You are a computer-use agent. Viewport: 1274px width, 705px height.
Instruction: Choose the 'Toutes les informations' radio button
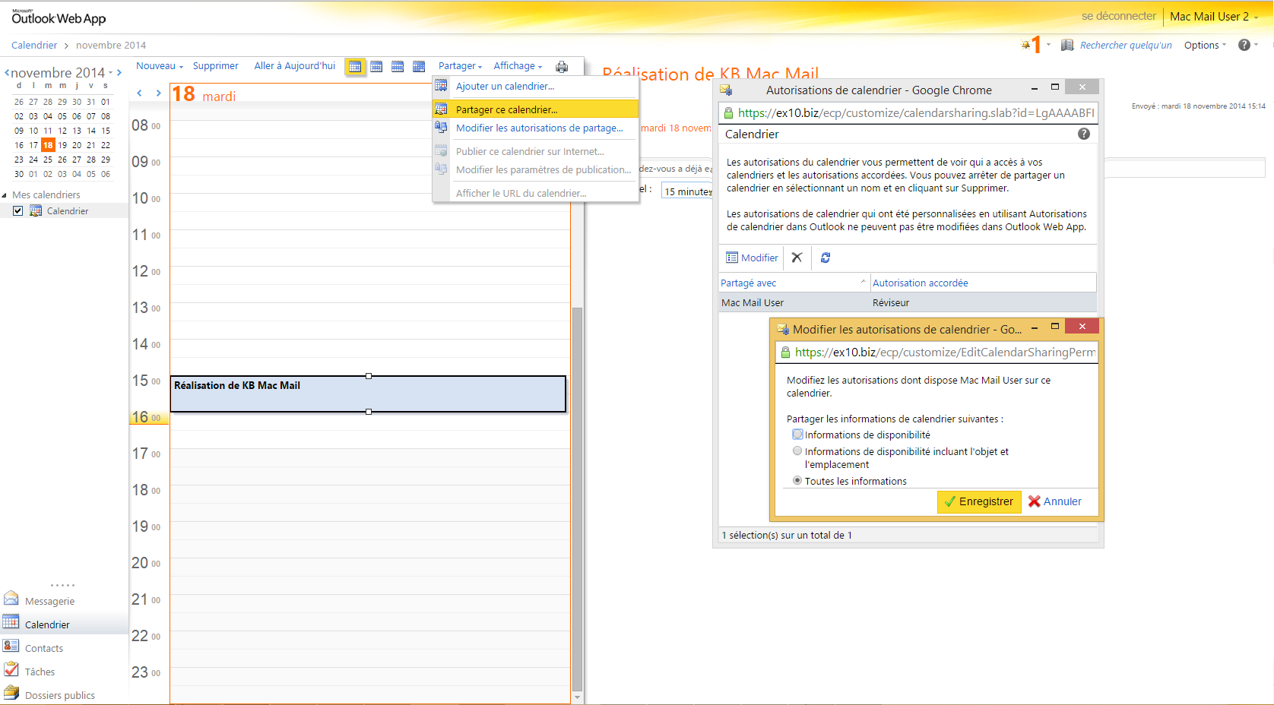pos(797,481)
